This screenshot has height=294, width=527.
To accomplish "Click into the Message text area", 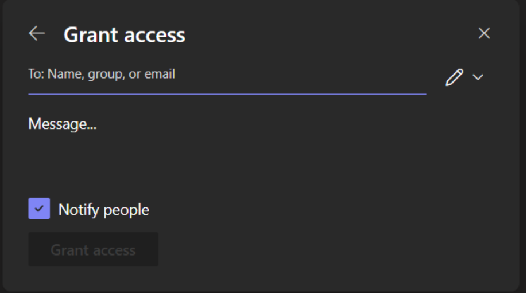I will tap(230, 143).
